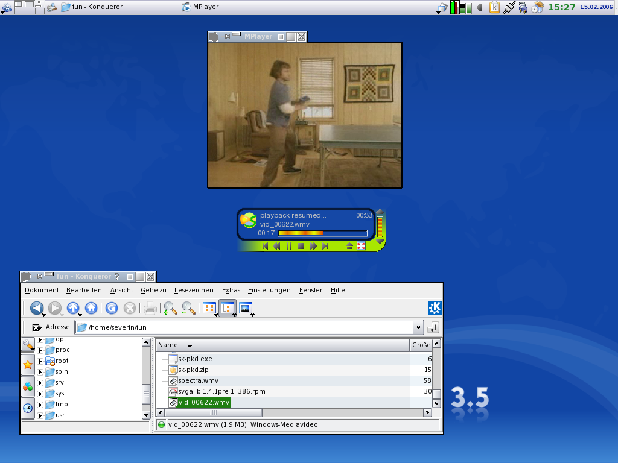The image size is (618, 463).
Task: Open the Hilfe menu
Action: pos(337,290)
